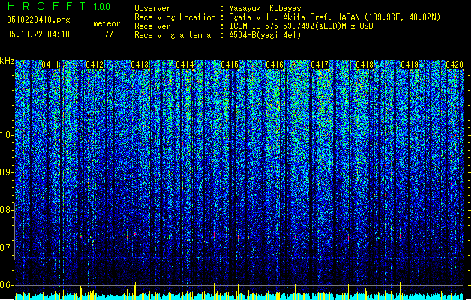Click the 1.0 kHz axis label

pyautogui.click(x=7, y=136)
